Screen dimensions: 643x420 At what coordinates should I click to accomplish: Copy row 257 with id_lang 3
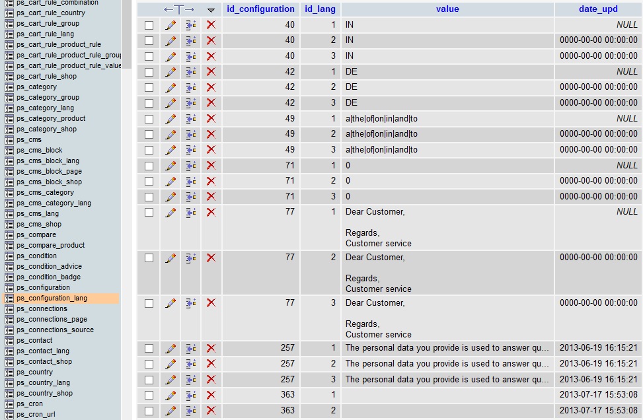[191, 380]
